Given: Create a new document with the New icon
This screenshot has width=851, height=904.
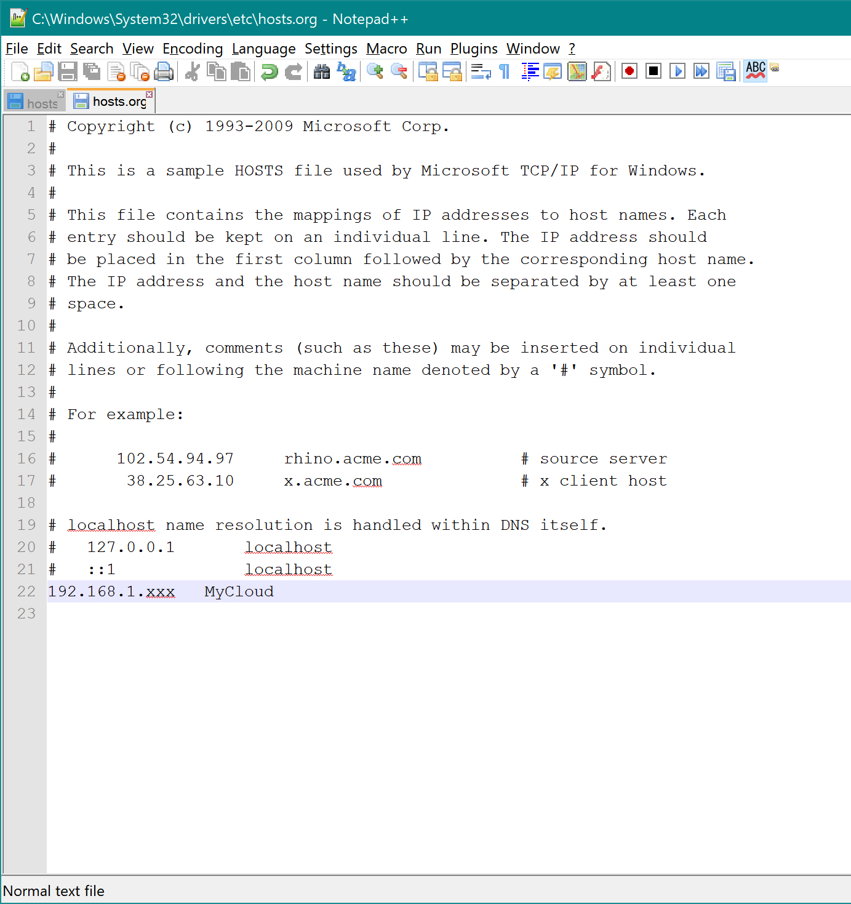Looking at the screenshot, I should click(20, 72).
